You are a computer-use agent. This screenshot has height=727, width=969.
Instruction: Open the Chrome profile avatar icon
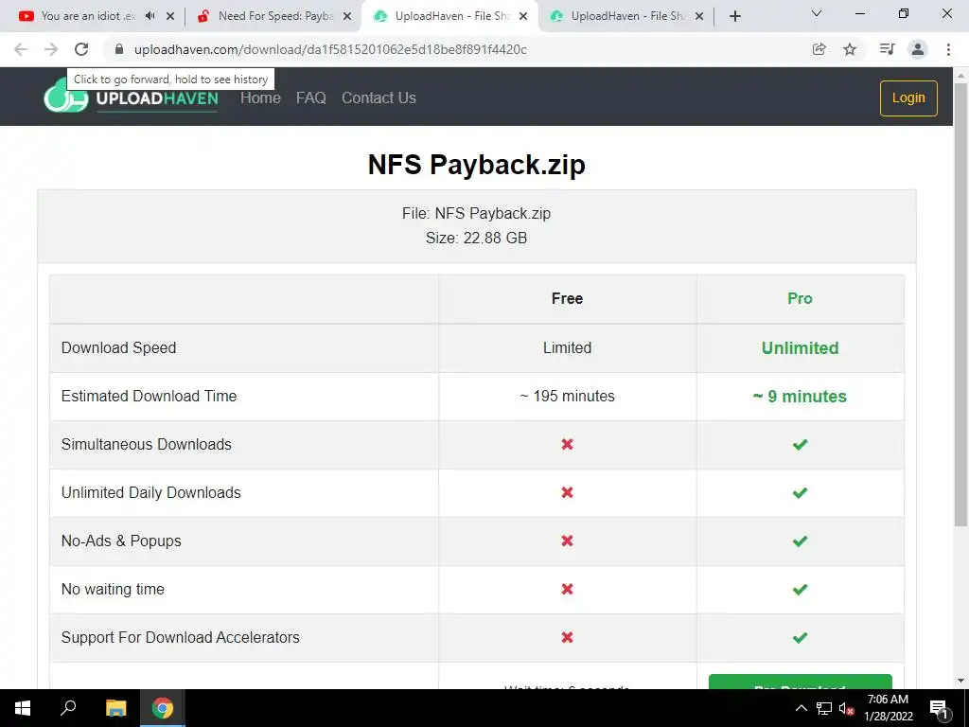[x=918, y=49]
